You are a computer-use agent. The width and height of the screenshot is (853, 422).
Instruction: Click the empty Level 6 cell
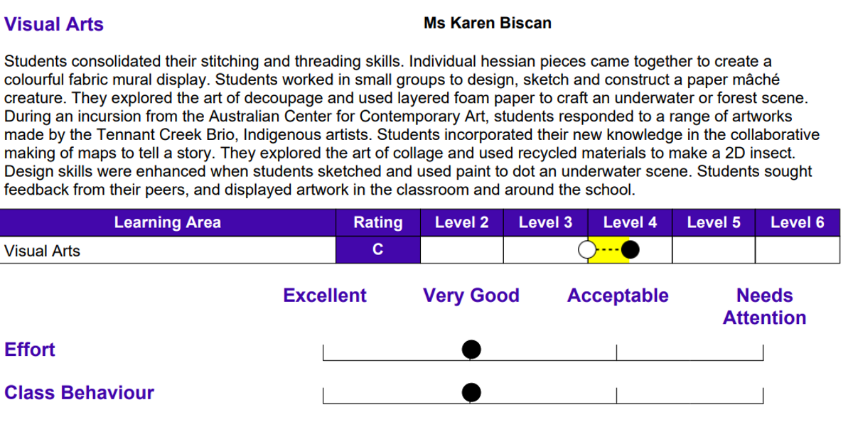pos(798,250)
